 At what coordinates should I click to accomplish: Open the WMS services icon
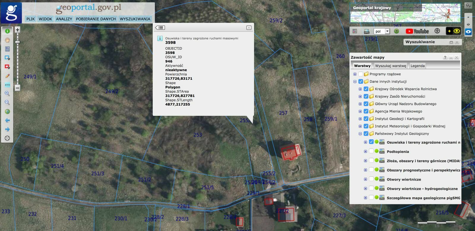(x=367, y=31)
